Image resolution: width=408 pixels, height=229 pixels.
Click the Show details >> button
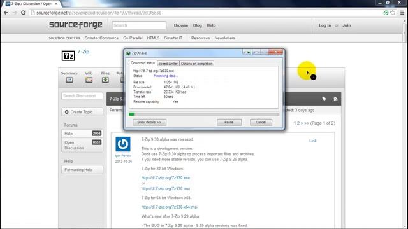point(149,122)
